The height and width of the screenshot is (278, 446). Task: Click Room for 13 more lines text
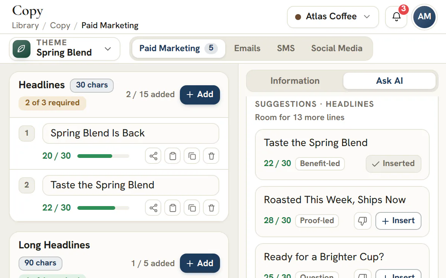point(300,118)
